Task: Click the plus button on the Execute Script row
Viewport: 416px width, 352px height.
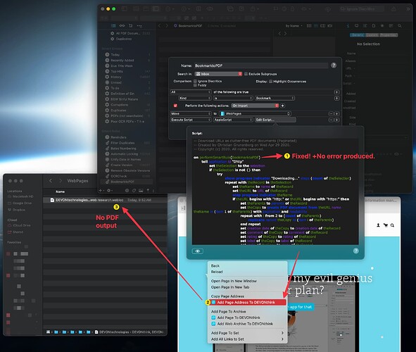Action: click(336, 120)
